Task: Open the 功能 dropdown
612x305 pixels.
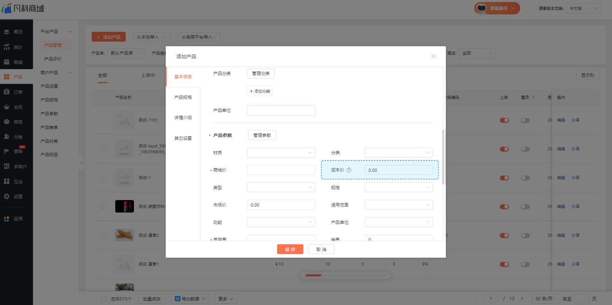Action: (x=281, y=222)
